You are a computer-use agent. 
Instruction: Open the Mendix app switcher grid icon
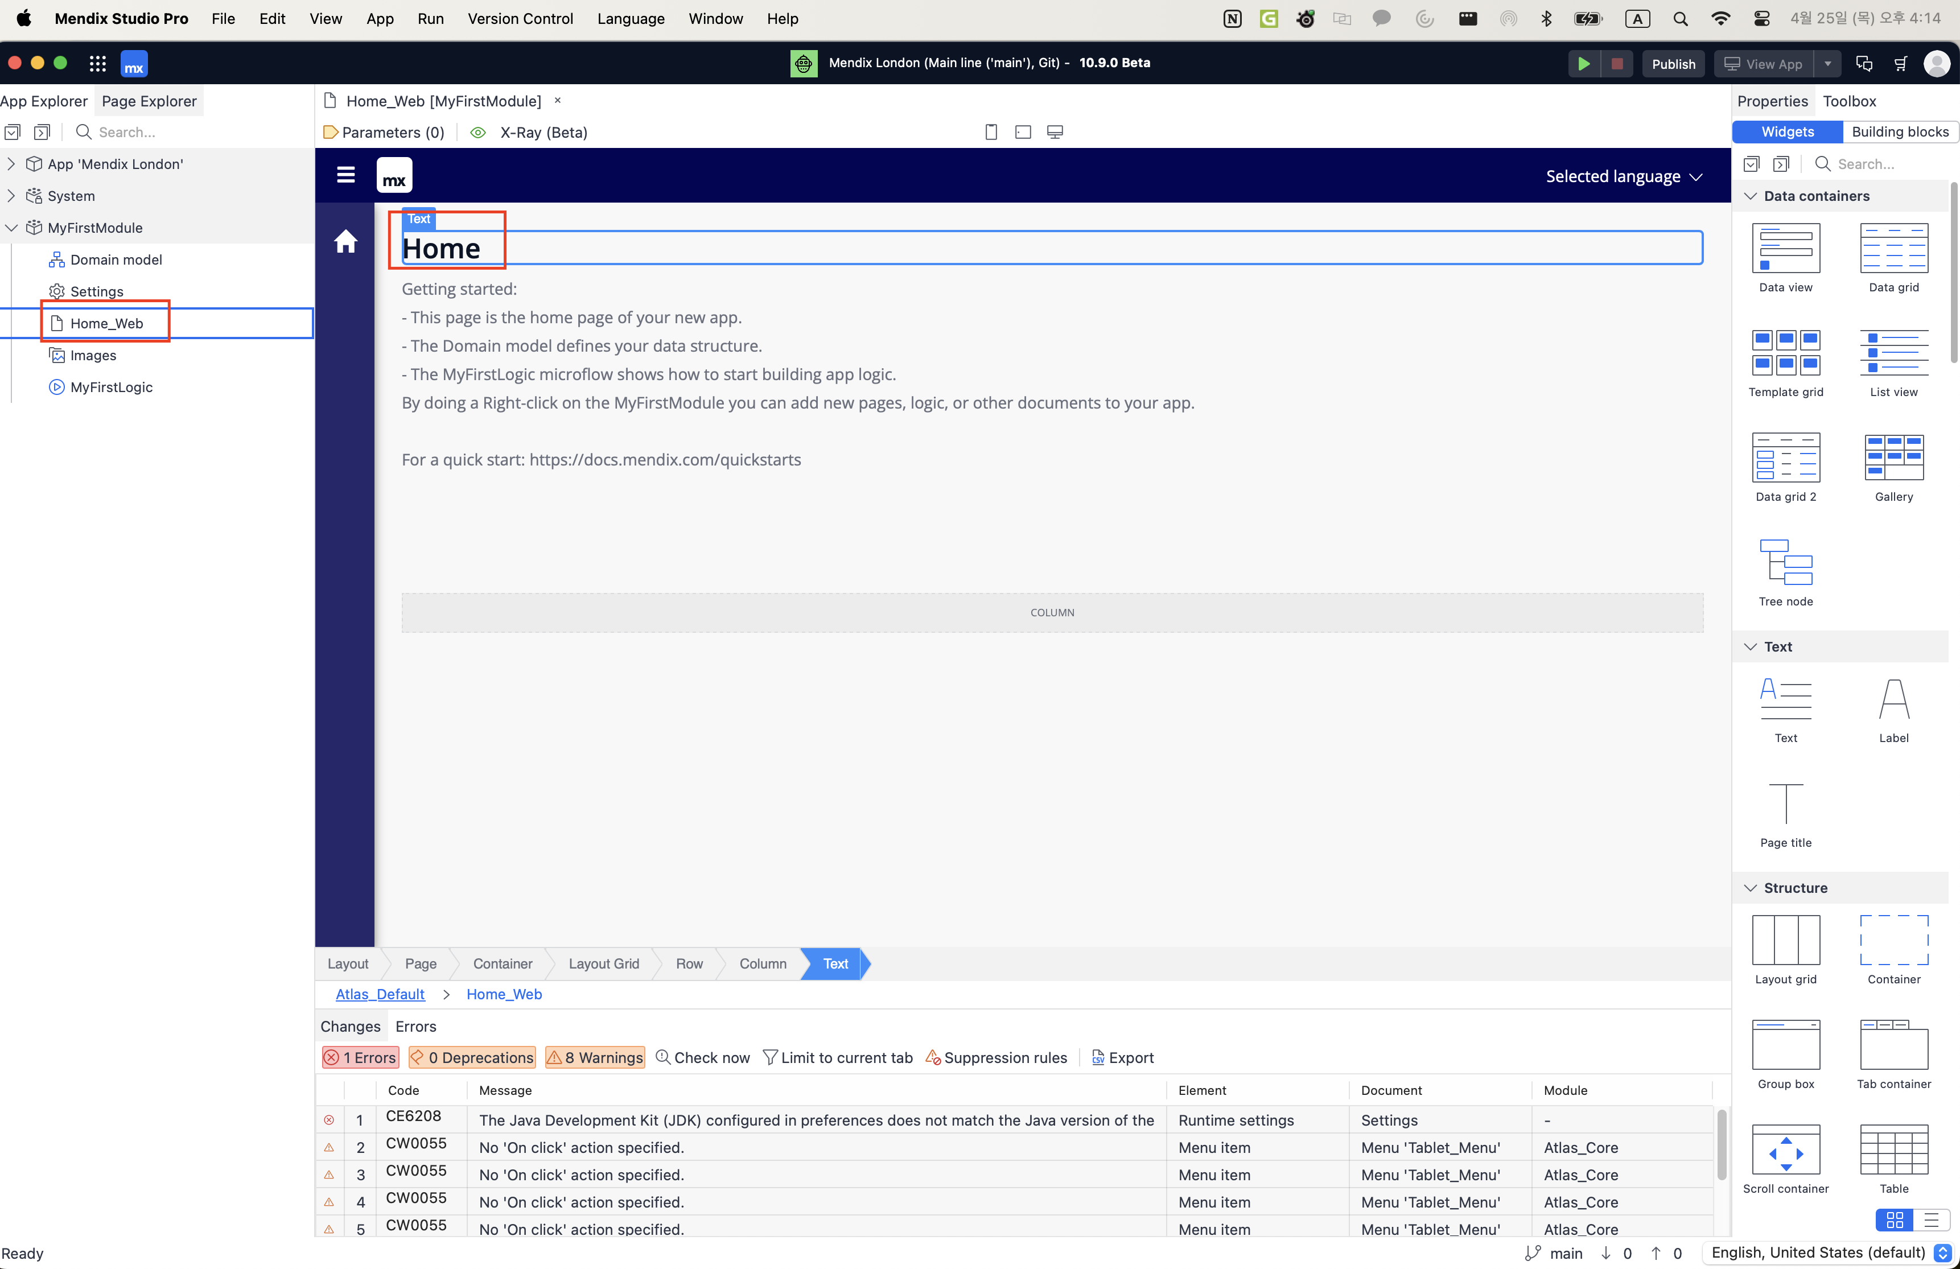pyautogui.click(x=97, y=63)
